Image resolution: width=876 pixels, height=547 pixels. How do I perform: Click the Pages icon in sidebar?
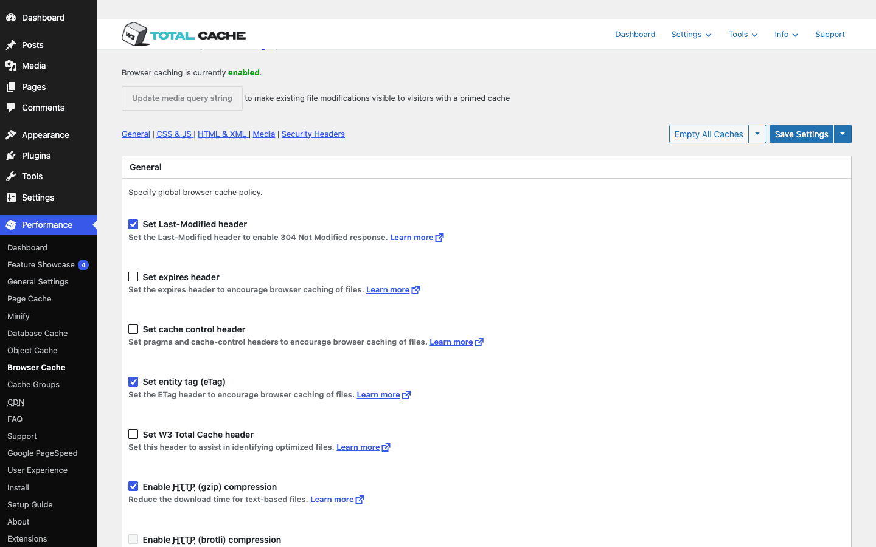click(x=11, y=87)
